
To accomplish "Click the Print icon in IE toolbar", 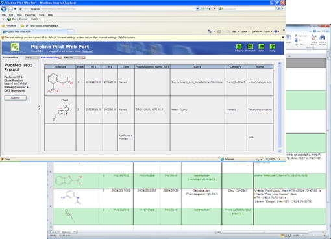I will [x=234, y=31].
